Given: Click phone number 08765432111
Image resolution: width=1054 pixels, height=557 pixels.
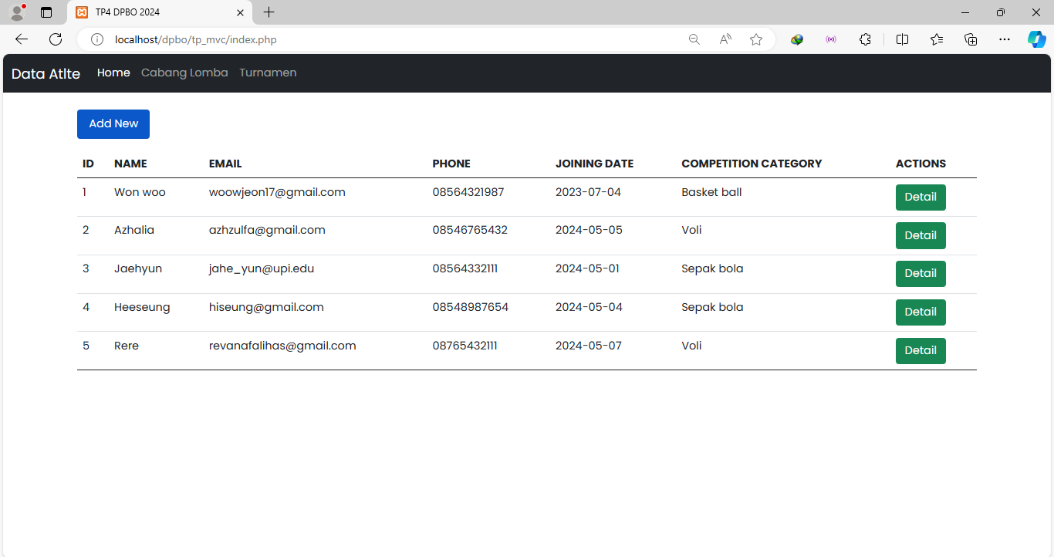Looking at the screenshot, I should point(465,346).
